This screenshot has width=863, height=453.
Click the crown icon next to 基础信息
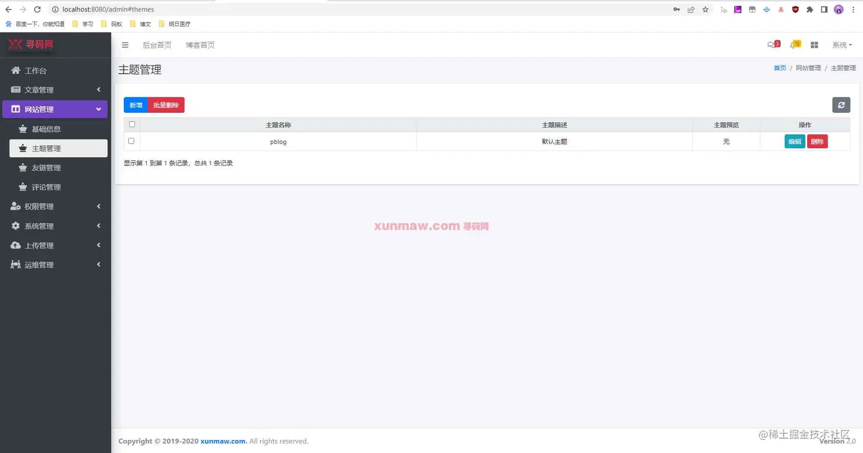(23, 129)
